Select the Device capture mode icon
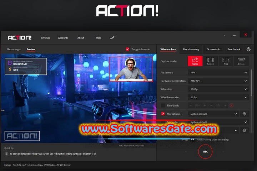The height and width of the screenshot is (171, 257). coord(241,61)
